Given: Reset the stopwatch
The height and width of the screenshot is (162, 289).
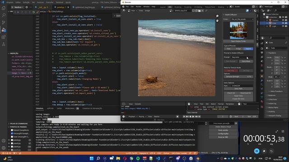Looking at the screenshot, I should 271,151.
